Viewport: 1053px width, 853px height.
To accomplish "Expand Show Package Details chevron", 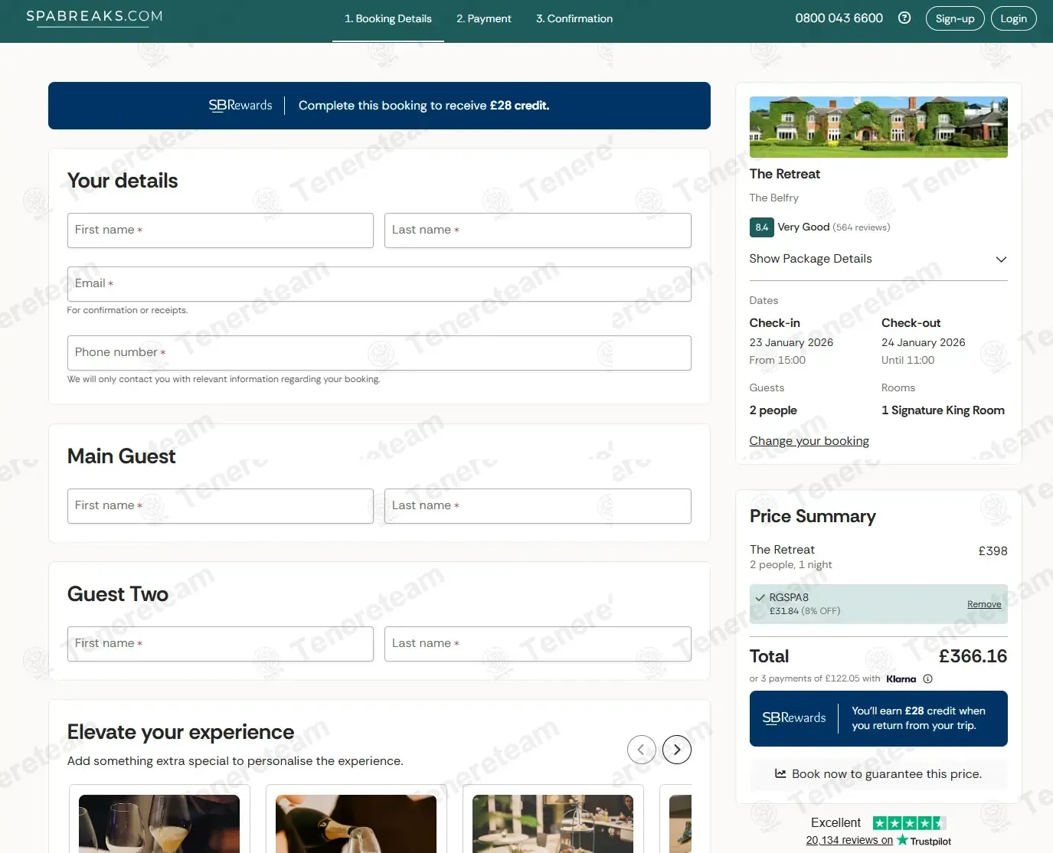I will [x=1000, y=260].
